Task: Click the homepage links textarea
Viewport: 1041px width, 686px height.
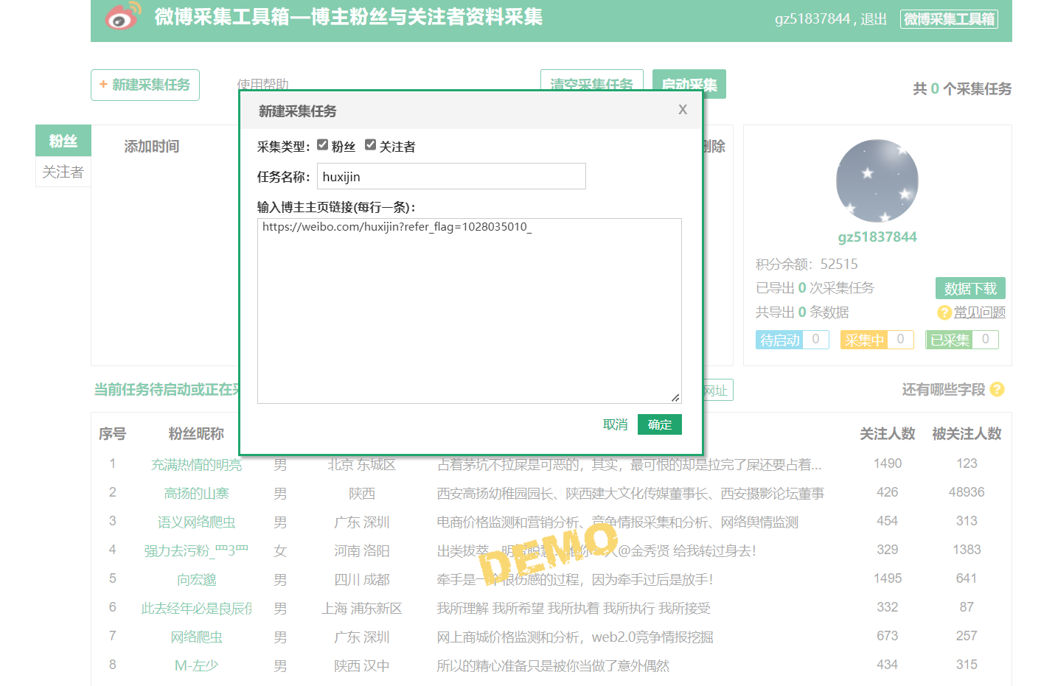Action: coord(469,311)
